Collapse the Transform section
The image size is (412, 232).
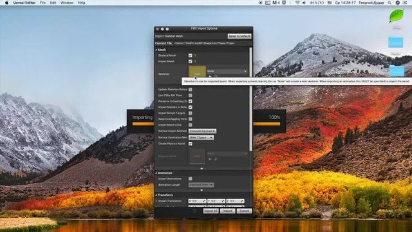click(156, 195)
